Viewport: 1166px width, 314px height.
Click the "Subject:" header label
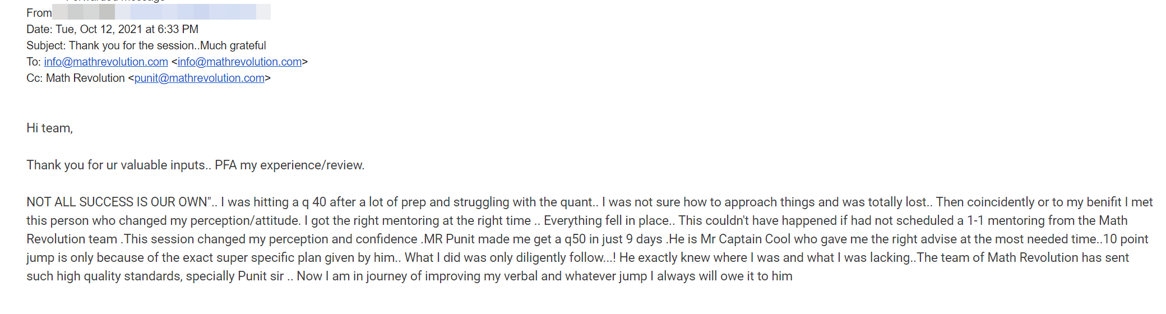[x=46, y=45]
